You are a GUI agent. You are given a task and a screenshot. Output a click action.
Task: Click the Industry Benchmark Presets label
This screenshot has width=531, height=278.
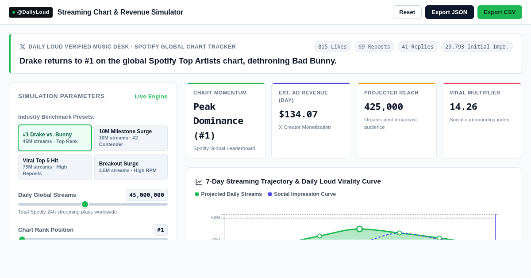click(x=56, y=117)
